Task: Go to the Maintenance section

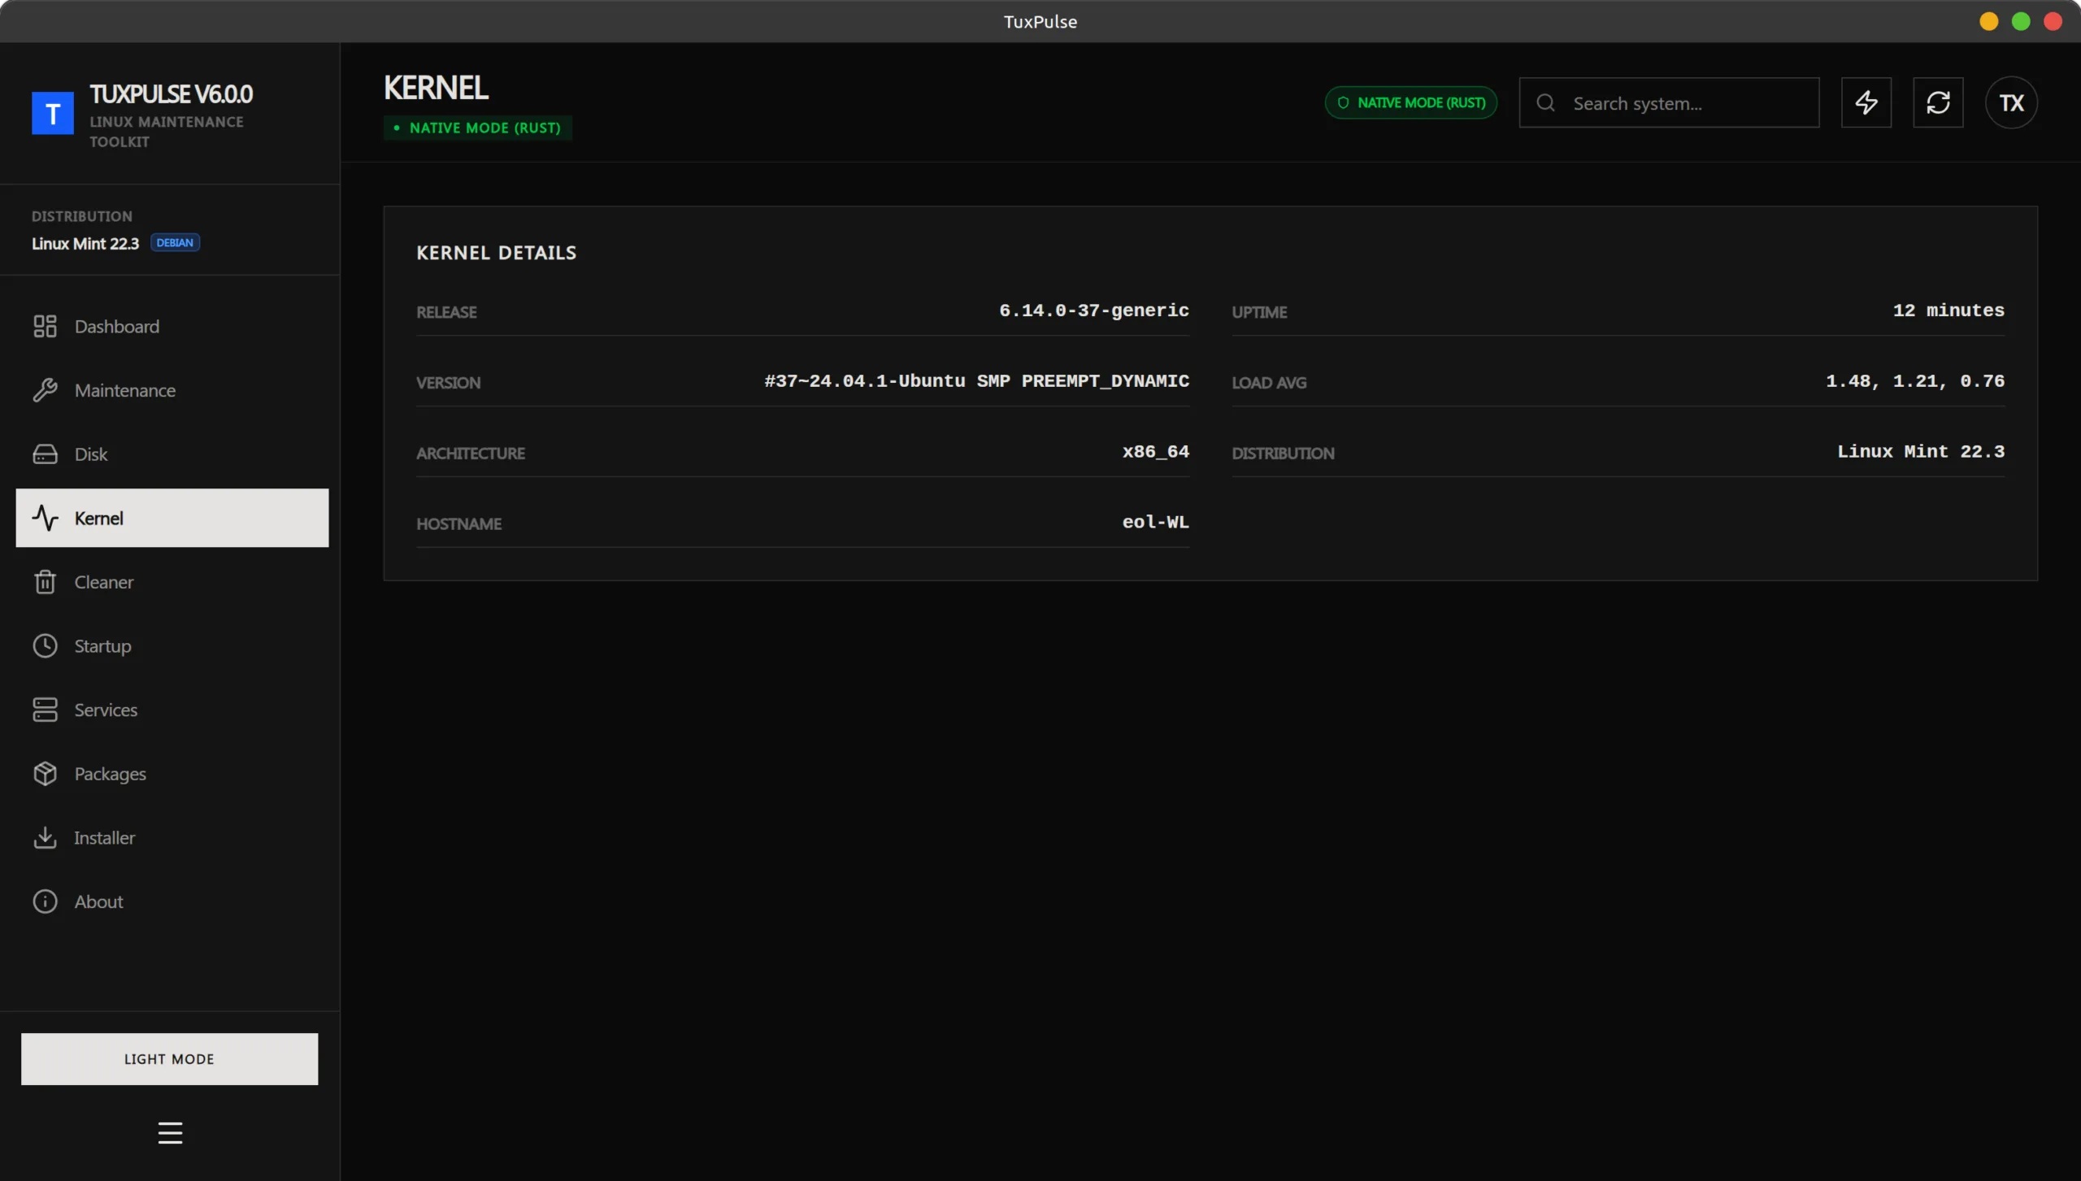Action: (x=124, y=390)
